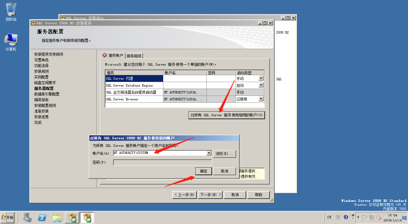Switch to the first SQL Server setup taskbar item
Viewport: 408px width, 224px height.
(x=72, y=218)
